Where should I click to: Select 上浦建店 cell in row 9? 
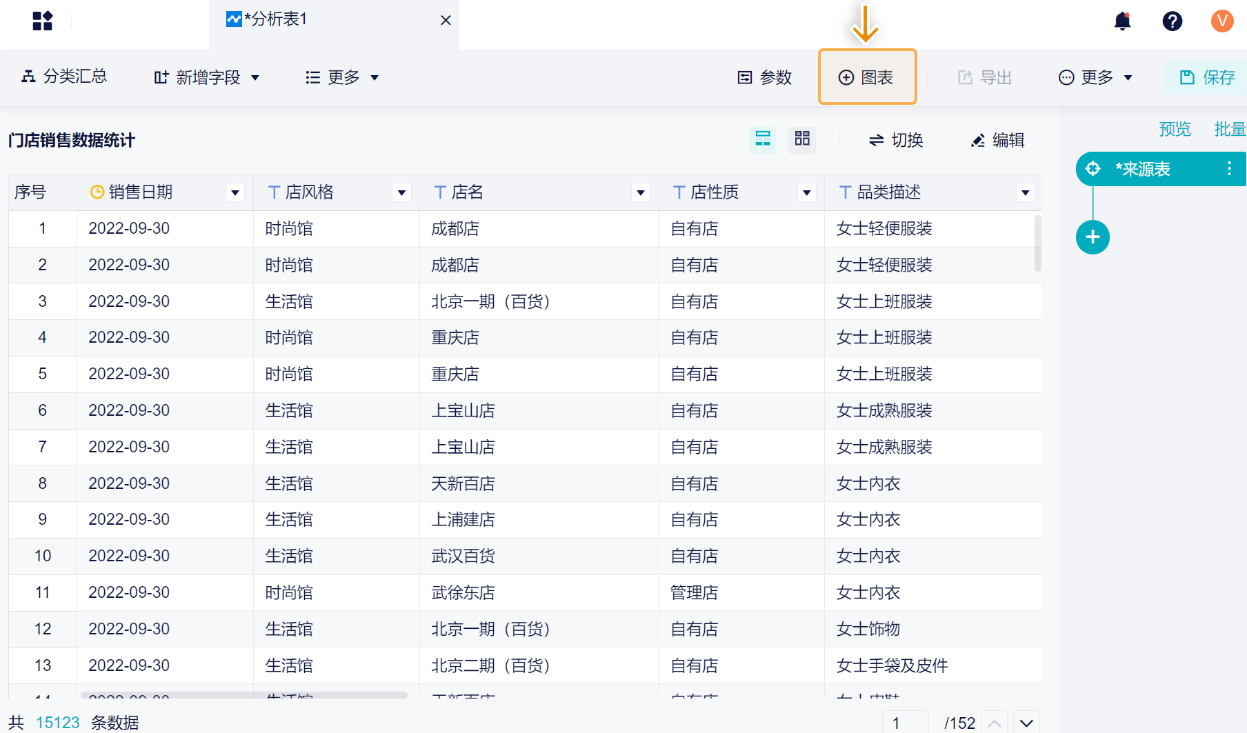[x=539, y=519]
